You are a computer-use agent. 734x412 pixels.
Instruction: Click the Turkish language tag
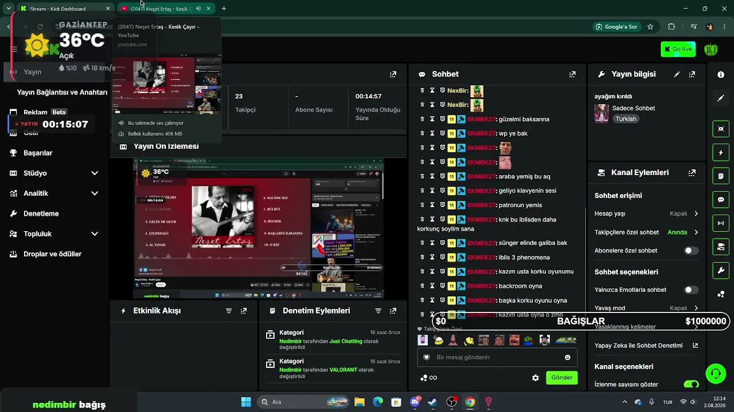pyautogui.click(x=626, y=119)
